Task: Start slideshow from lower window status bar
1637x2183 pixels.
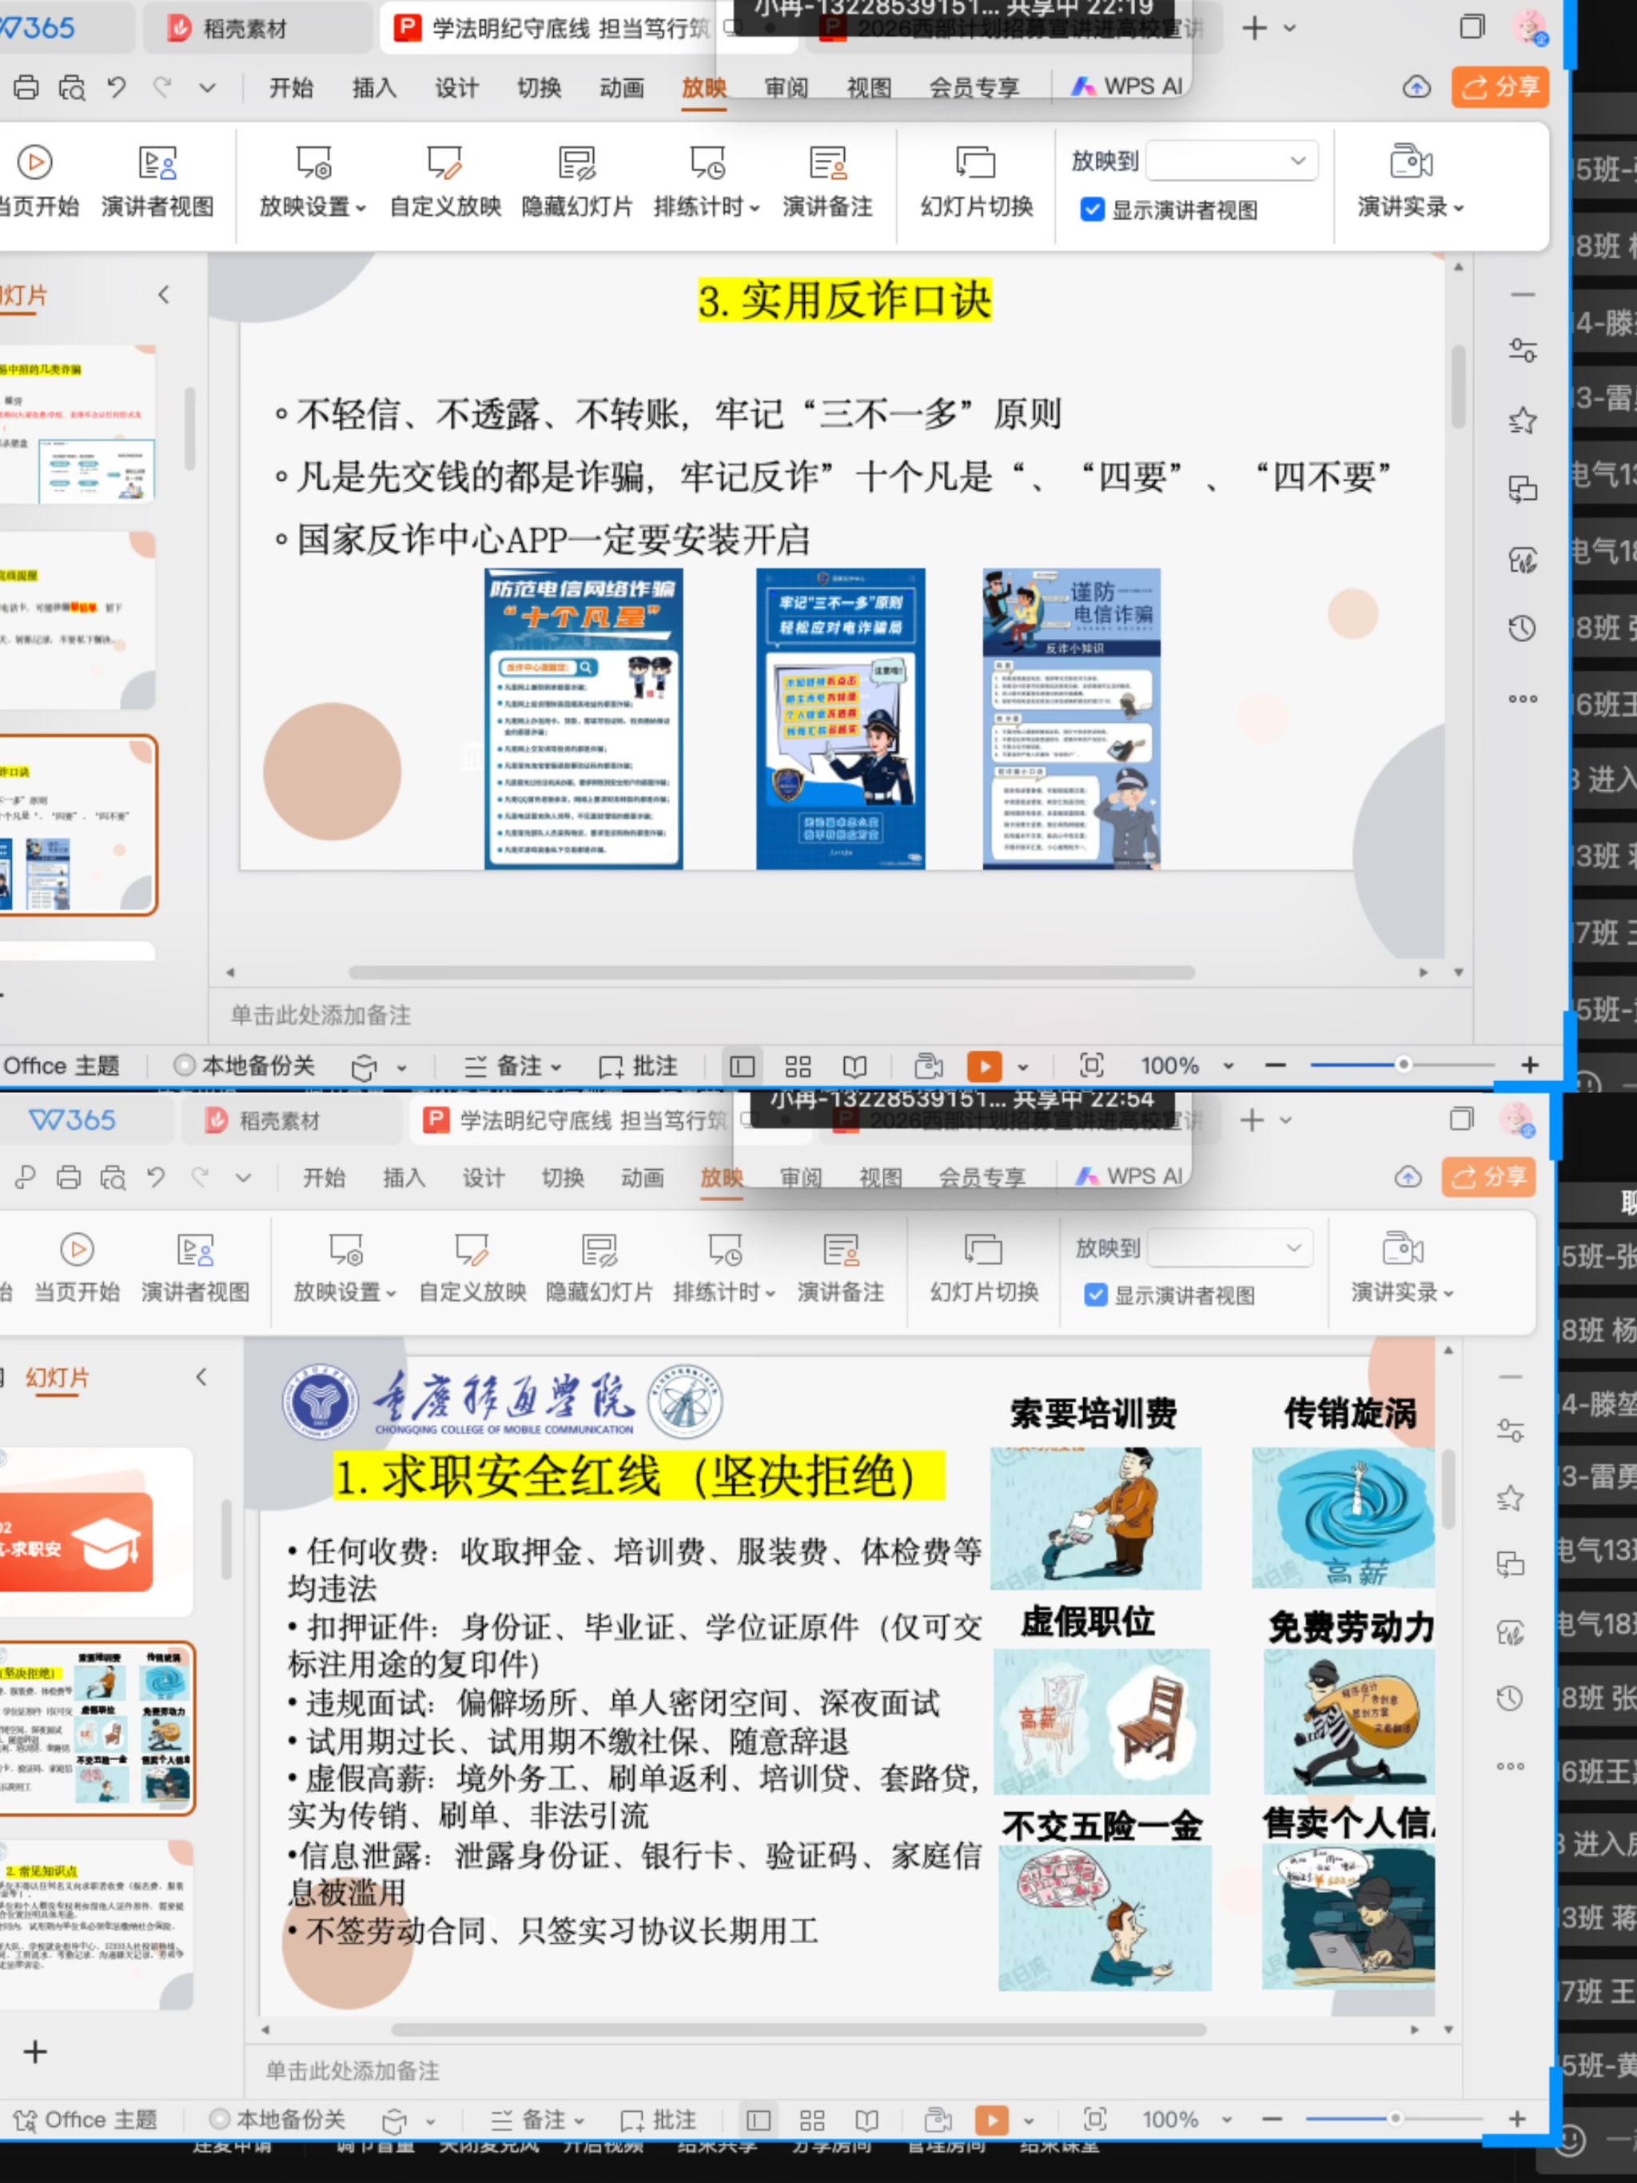Action: [x=992, y=2120]
